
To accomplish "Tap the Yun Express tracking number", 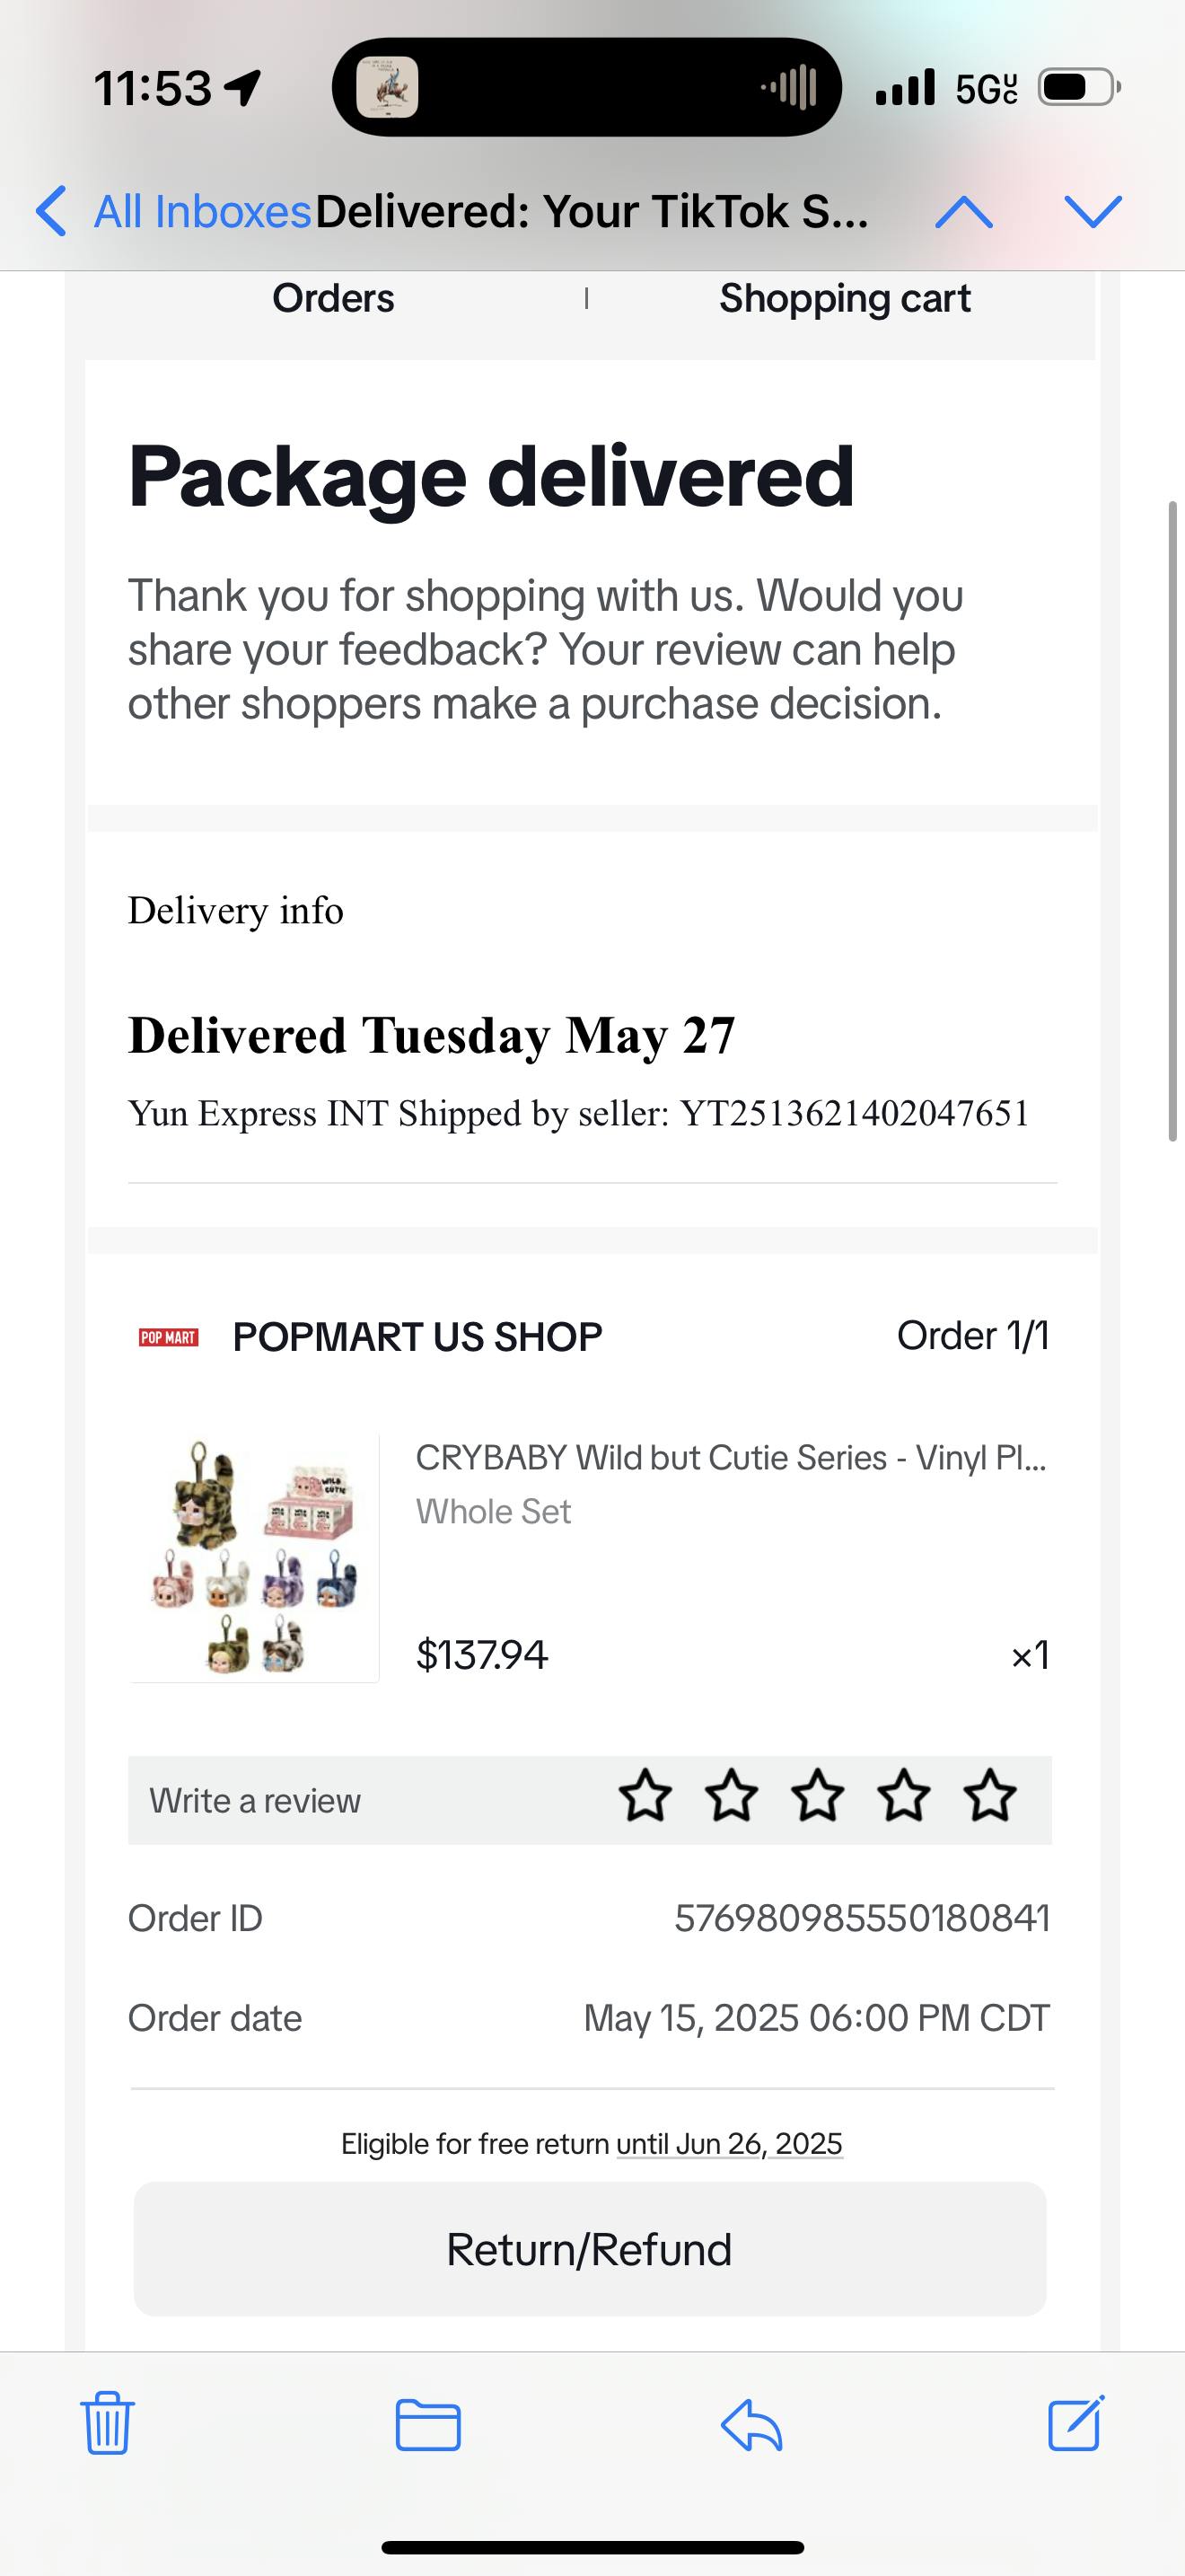I will pos(855,1113).
